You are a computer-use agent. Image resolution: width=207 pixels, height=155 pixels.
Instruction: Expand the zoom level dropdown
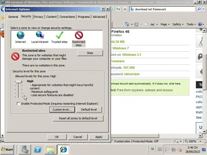pyautogui.click(x=200, y=141)
